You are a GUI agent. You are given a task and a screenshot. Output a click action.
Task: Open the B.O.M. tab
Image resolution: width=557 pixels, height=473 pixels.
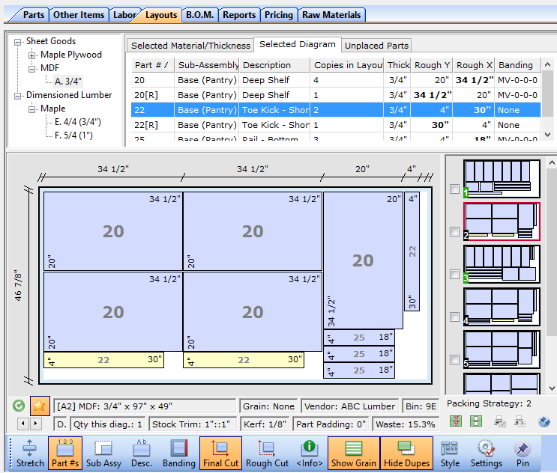(199, 15)
